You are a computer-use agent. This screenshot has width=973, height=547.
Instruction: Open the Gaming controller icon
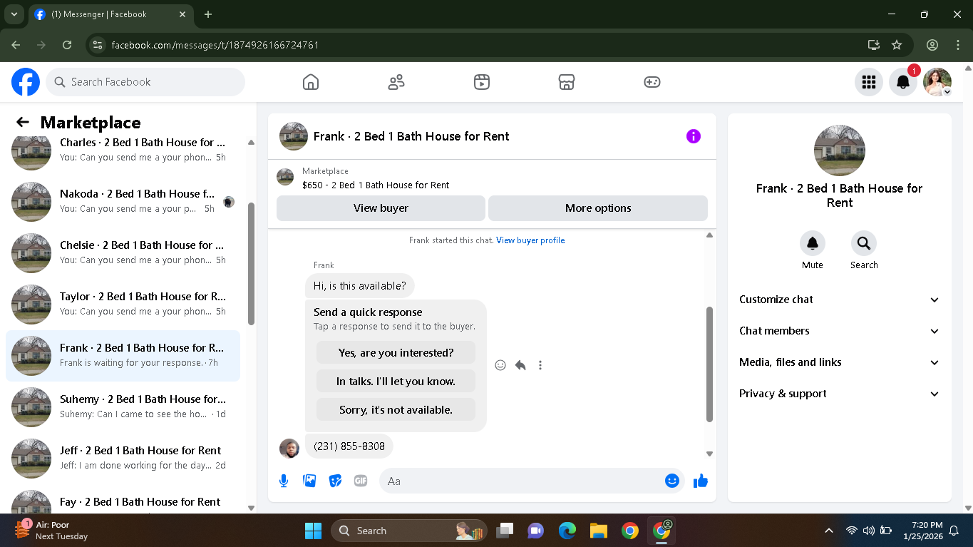[x=652, y=82]
